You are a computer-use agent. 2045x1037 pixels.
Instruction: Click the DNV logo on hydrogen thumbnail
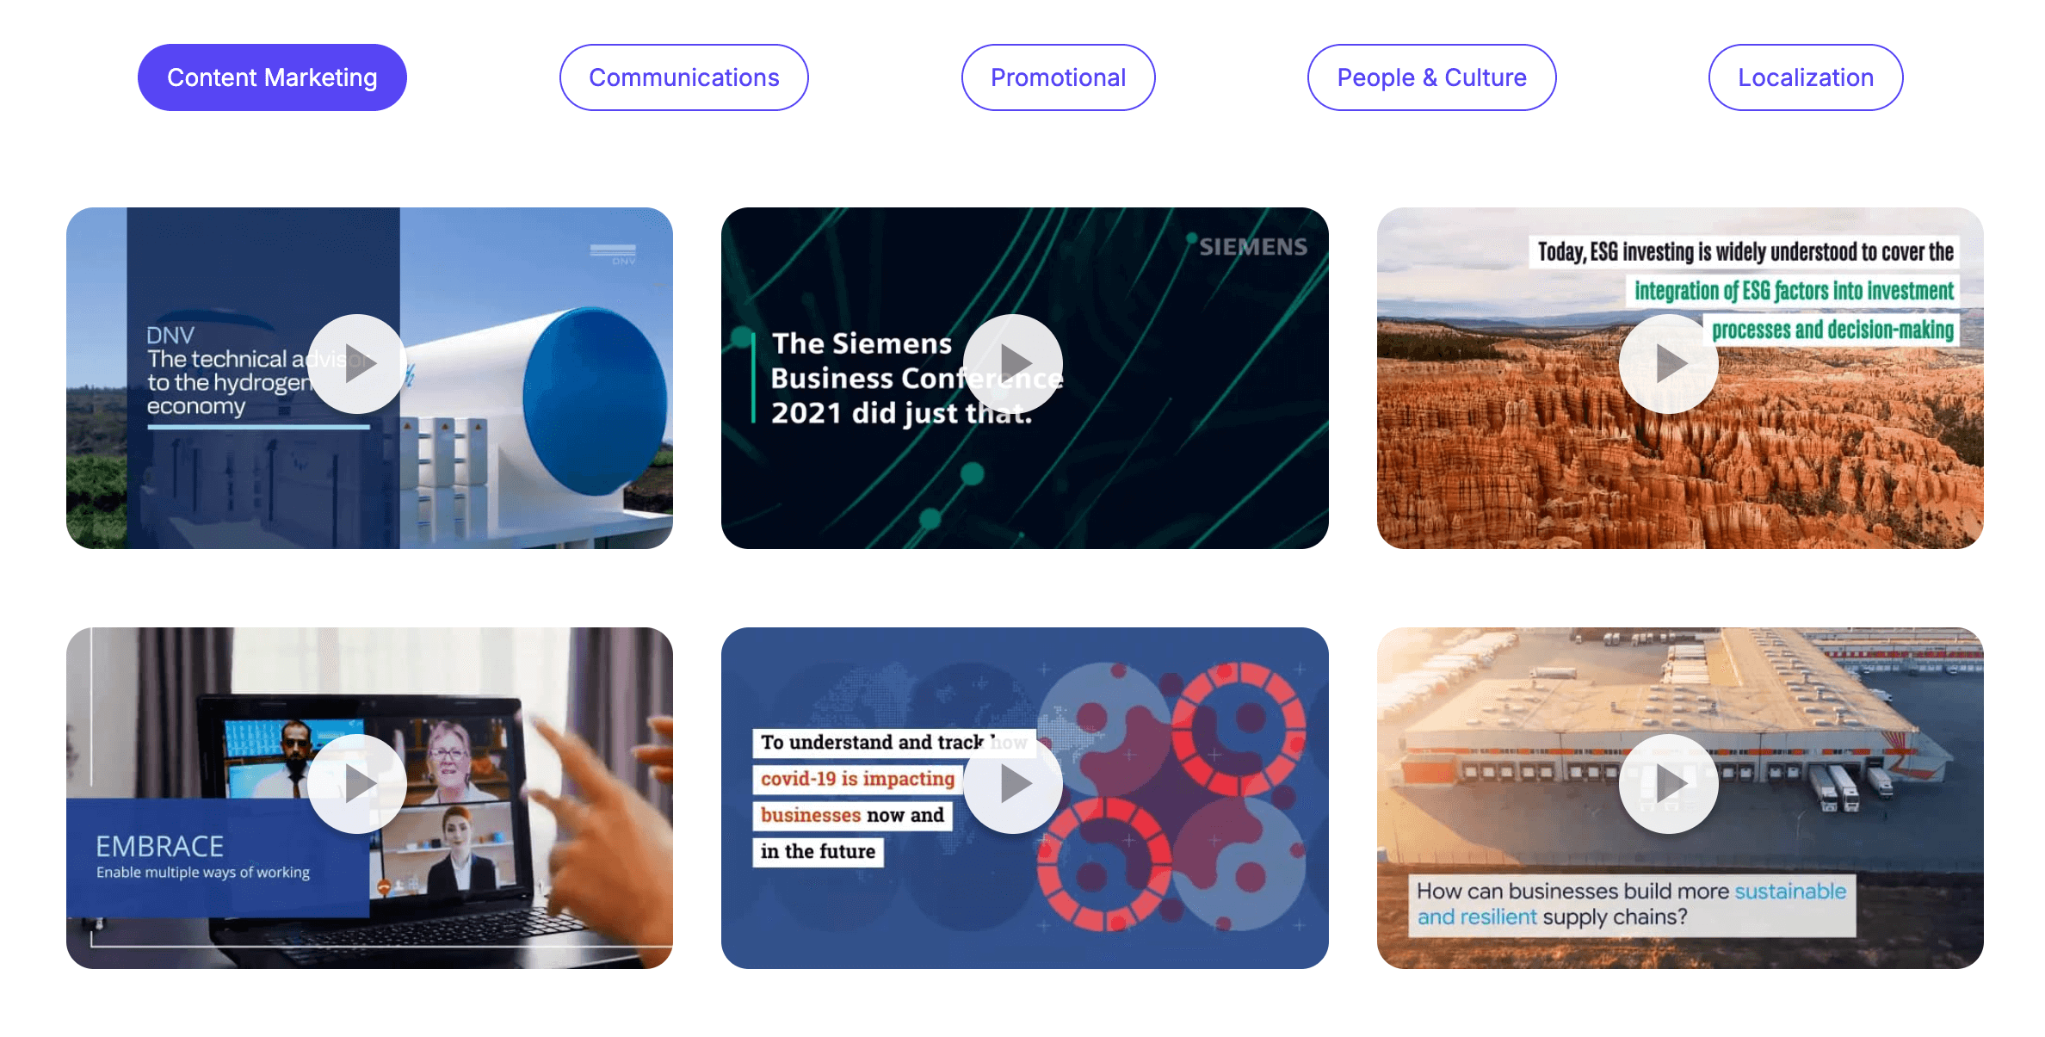tap(613, 255)
